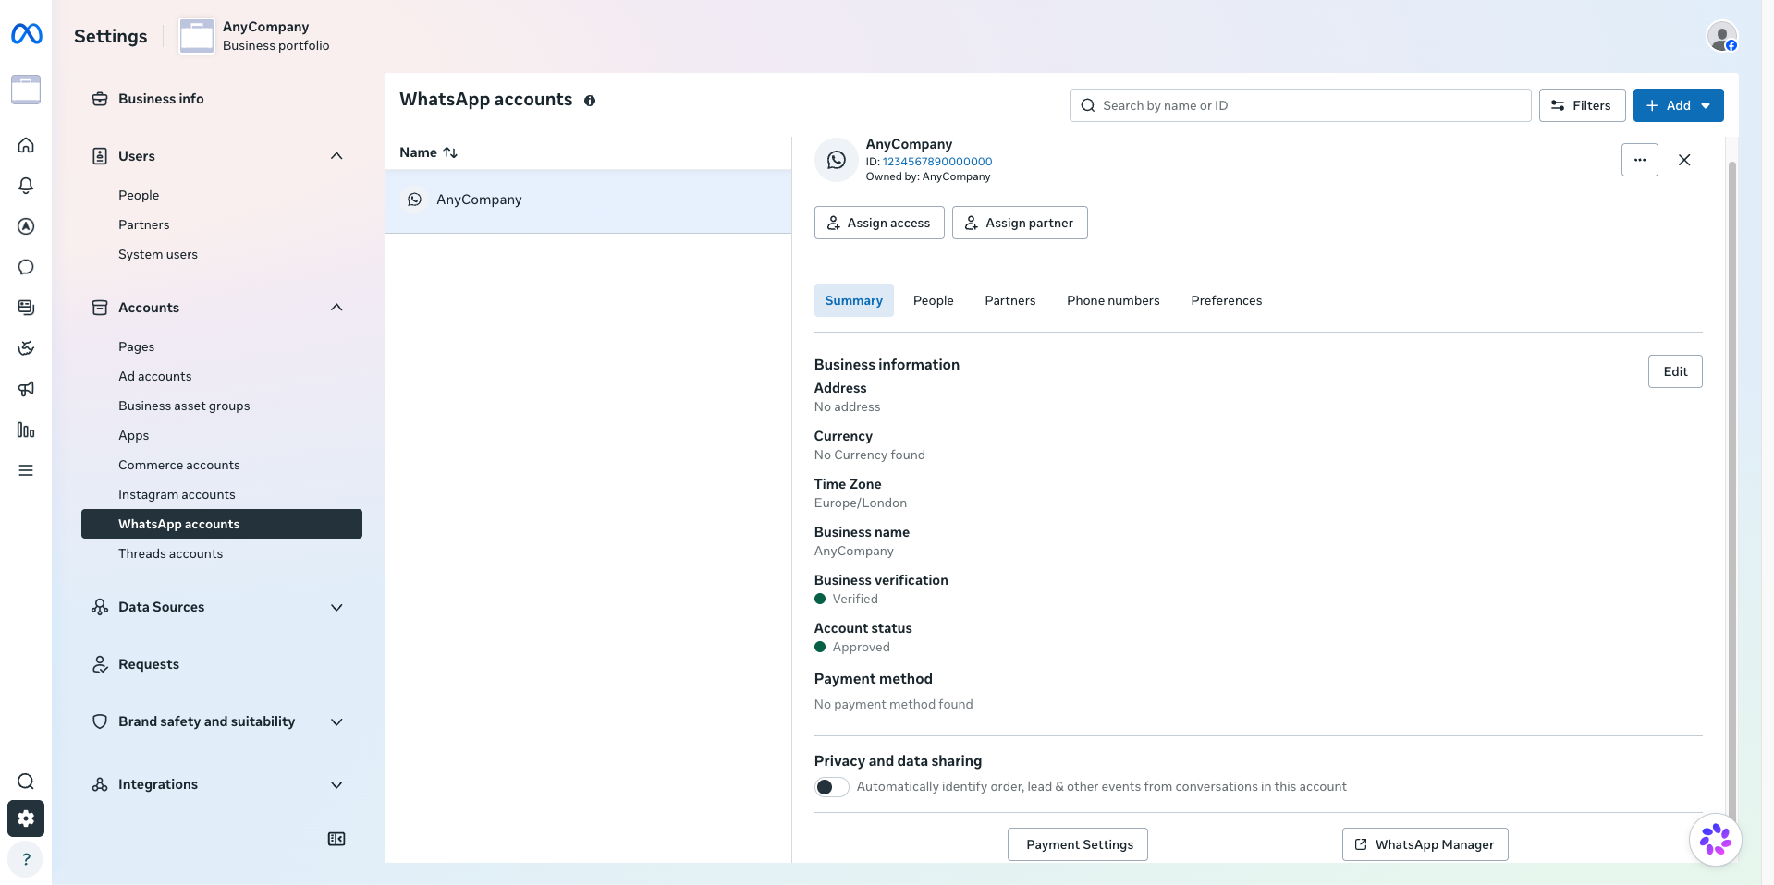Viewport: 1774px width, 885px height.
Task: Switch to the Summary tab
Action: 853,300
